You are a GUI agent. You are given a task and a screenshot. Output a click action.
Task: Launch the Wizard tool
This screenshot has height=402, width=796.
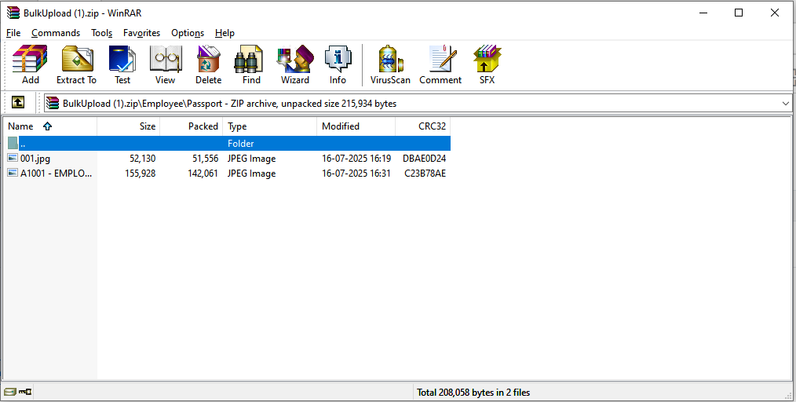[x=295, y=65]
